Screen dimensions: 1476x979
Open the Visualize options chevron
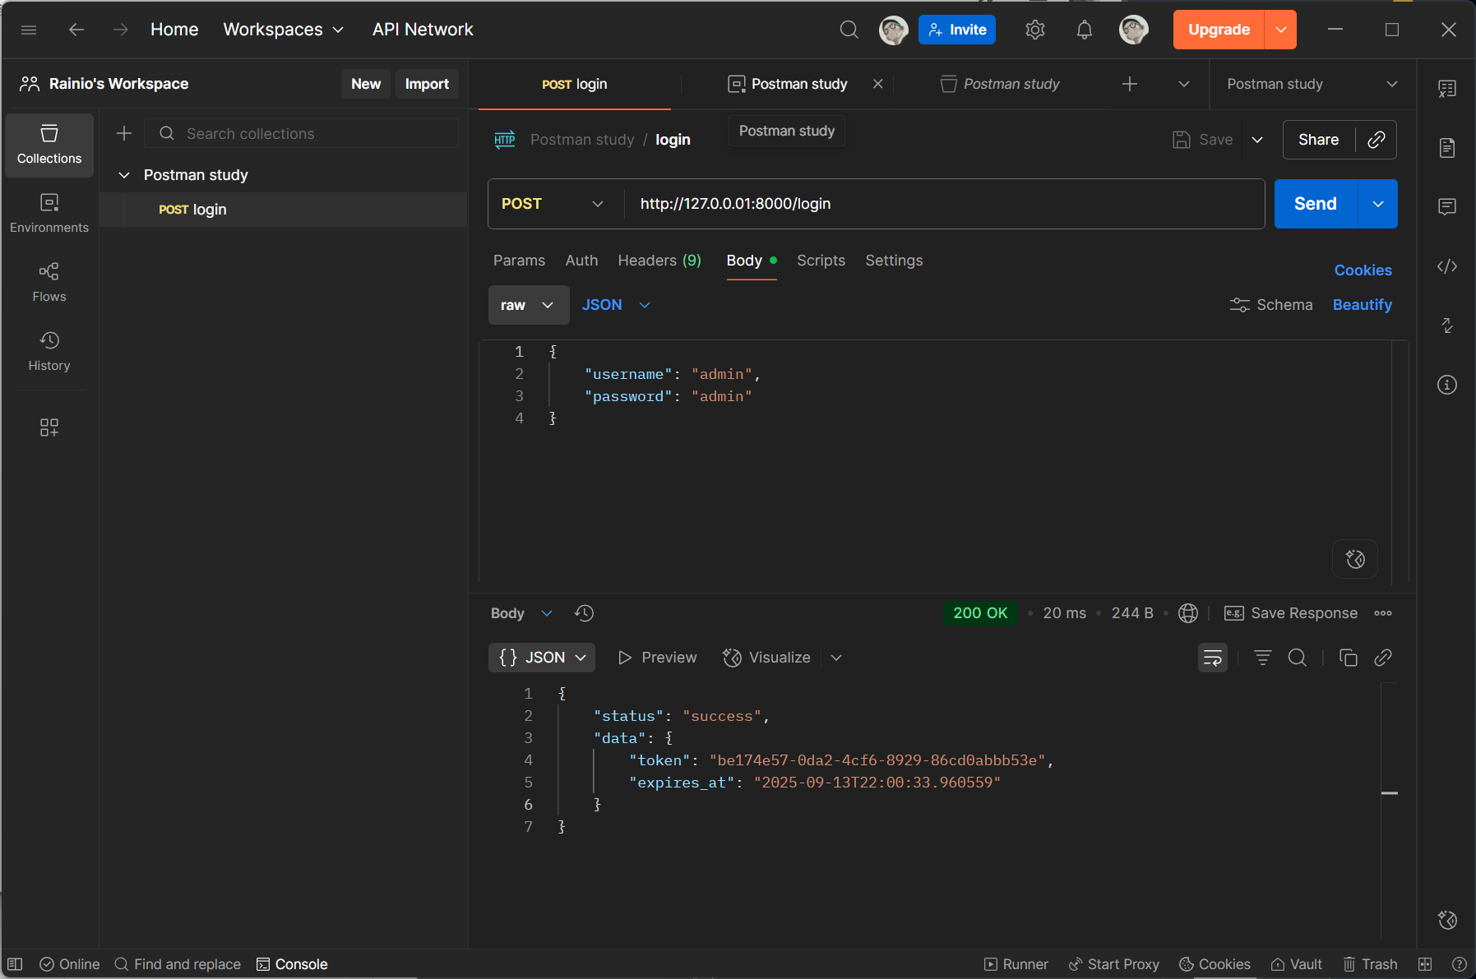[836, 658]
